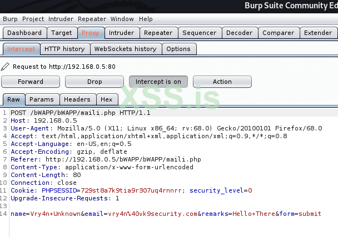
Task: Go to the Decoder tab
Action: coord(239,33)
